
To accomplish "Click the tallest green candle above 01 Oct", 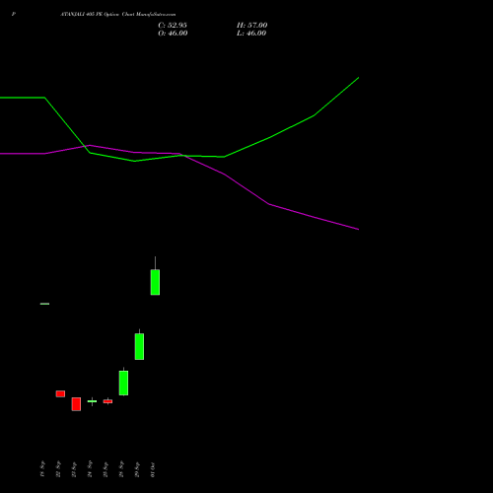I will [155, 282].
